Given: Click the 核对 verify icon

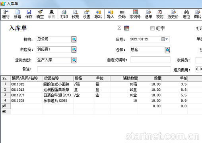Looking at the screenshot, I should click(x=160, y=14).
